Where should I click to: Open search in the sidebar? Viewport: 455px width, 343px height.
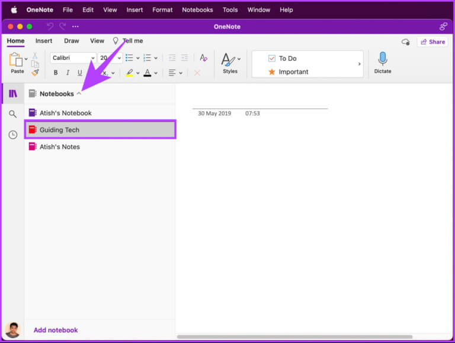click(x=13, y=114)
